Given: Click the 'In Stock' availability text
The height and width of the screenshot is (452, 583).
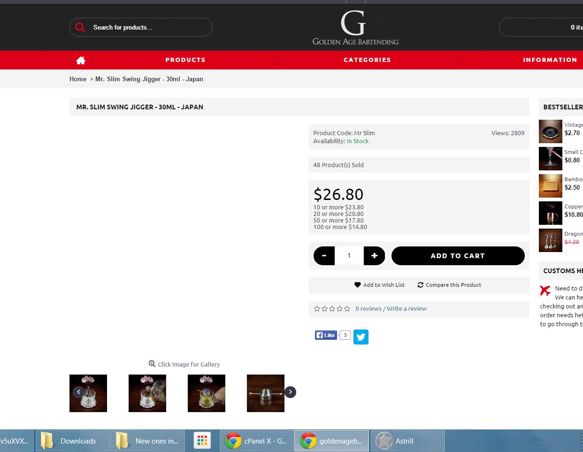Looking at the screenshot, I should (358, 141).
